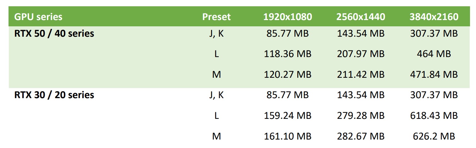
Task: Click the 118.36 MB cell
Action: (287, 54)
